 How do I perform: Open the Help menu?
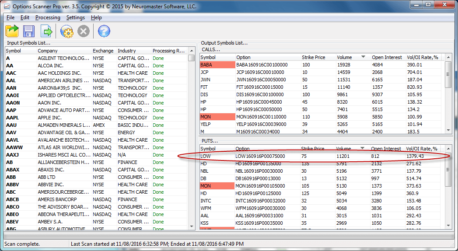coord(96,17)
